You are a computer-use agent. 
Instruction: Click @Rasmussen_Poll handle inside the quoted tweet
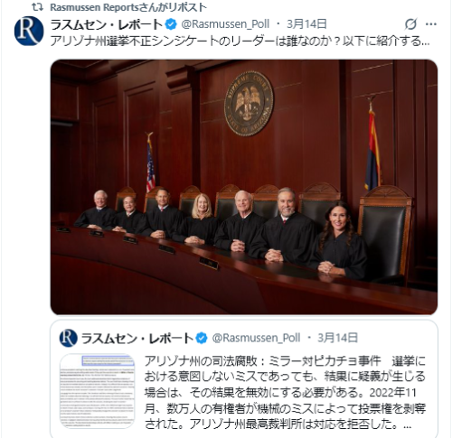pos(256,338)
